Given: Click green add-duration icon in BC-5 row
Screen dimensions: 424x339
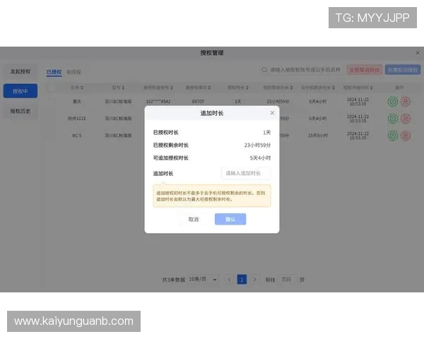Looking at the screenshot, I should pos(393,136).
